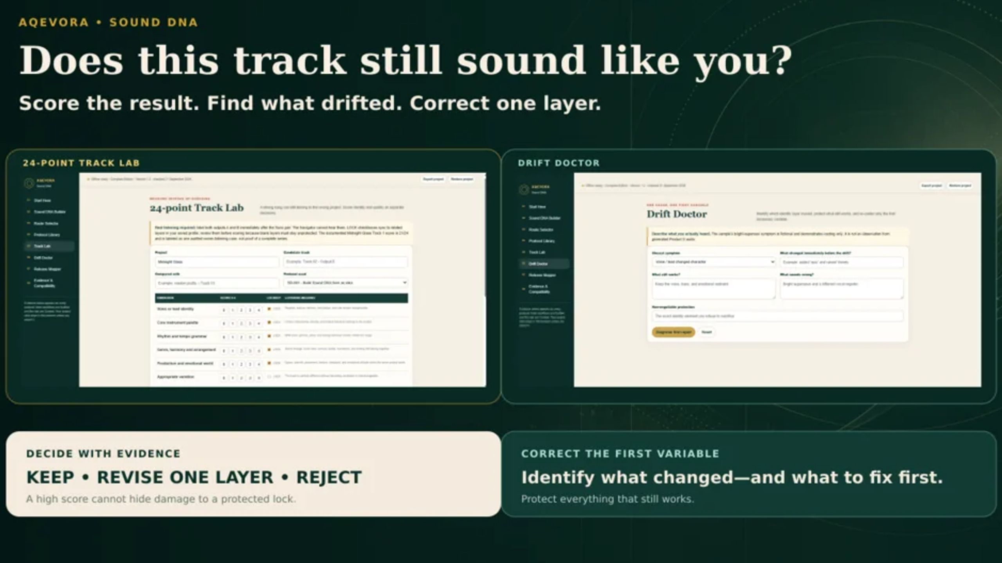Screen dimensions: 1002x563
Task: Click the Compared with input field in Track Lab
Action: click(217, 283)
